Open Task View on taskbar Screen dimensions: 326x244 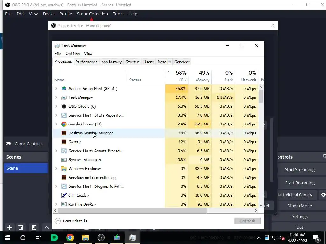pyautogui.click(x=38, y=238)
